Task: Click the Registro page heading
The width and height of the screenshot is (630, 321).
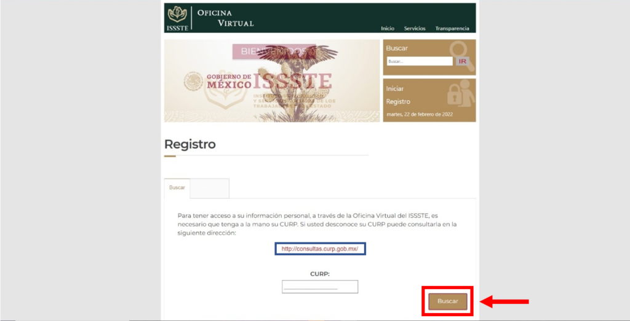Action: (190, 144)
